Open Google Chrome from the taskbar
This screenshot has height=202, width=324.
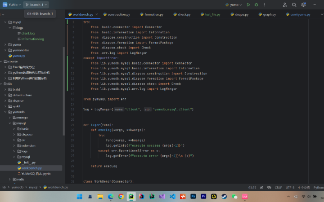(121, 197)
